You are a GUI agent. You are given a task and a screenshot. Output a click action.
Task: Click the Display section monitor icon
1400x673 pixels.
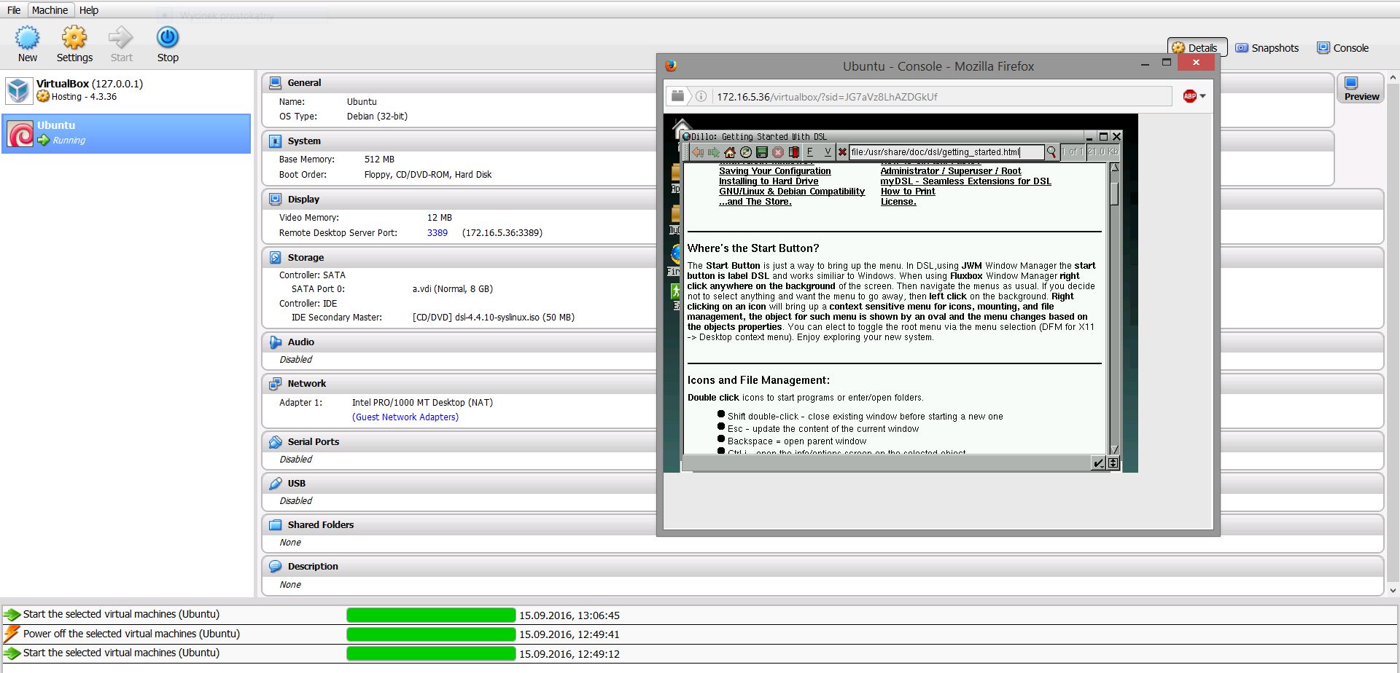point(275,199)
